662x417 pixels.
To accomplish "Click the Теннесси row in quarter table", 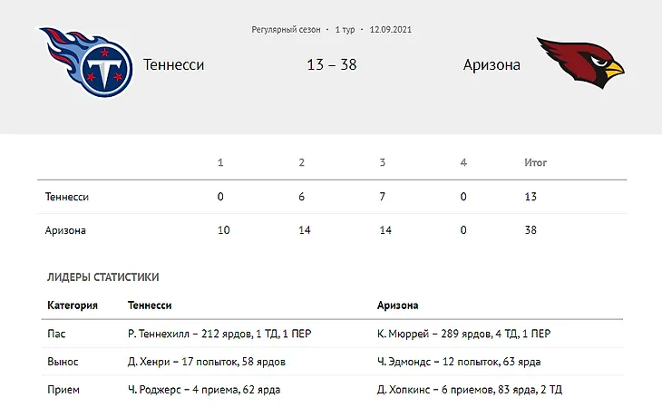I will 332,197.
